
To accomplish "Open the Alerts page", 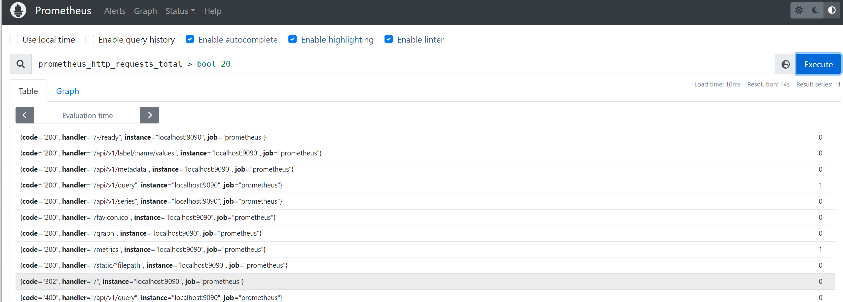I will coord(115,11).
